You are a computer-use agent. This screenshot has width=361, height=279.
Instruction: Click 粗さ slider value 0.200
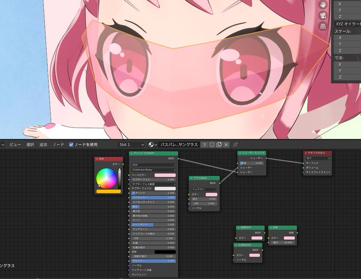click(x=153, y=207)
